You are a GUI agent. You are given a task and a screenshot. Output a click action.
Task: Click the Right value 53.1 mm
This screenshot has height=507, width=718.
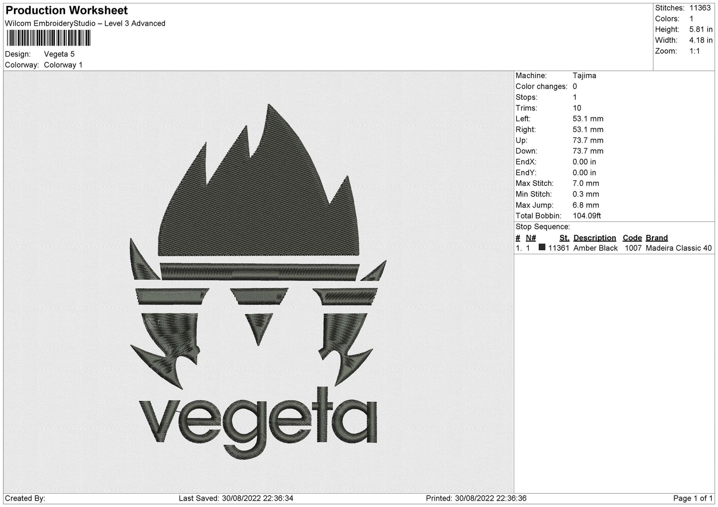pyautogui.click(x=588, y=130)
